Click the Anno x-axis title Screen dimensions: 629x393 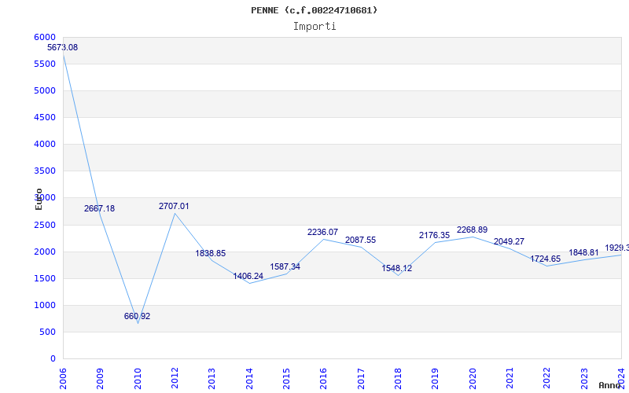[x=610, y=385]
